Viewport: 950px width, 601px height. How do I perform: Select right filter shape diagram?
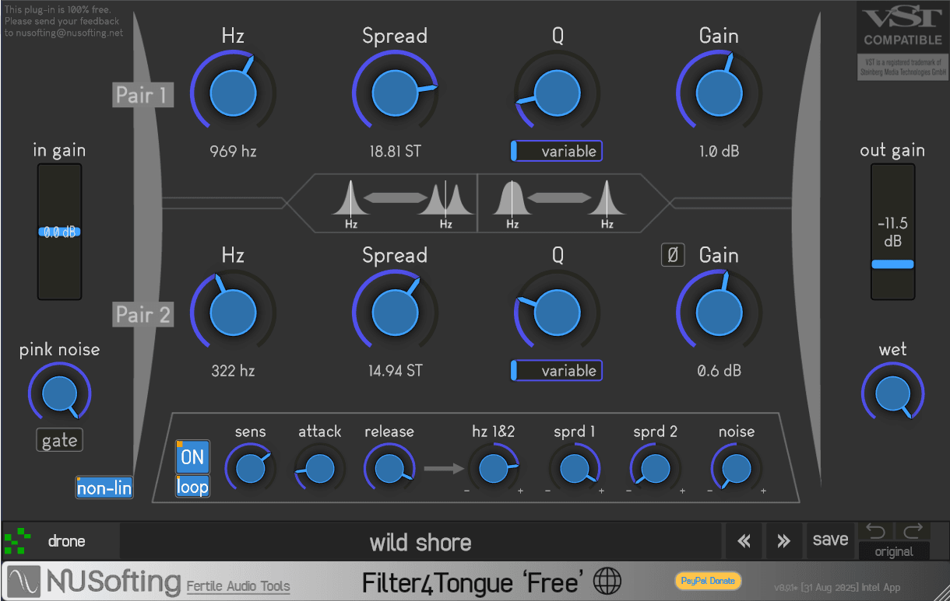tap(559, 204)
